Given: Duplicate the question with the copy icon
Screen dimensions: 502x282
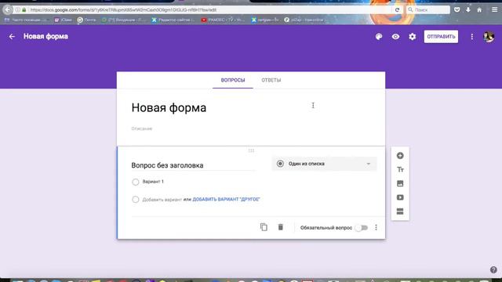Looking at the screenshot, I should coord(264,227).
